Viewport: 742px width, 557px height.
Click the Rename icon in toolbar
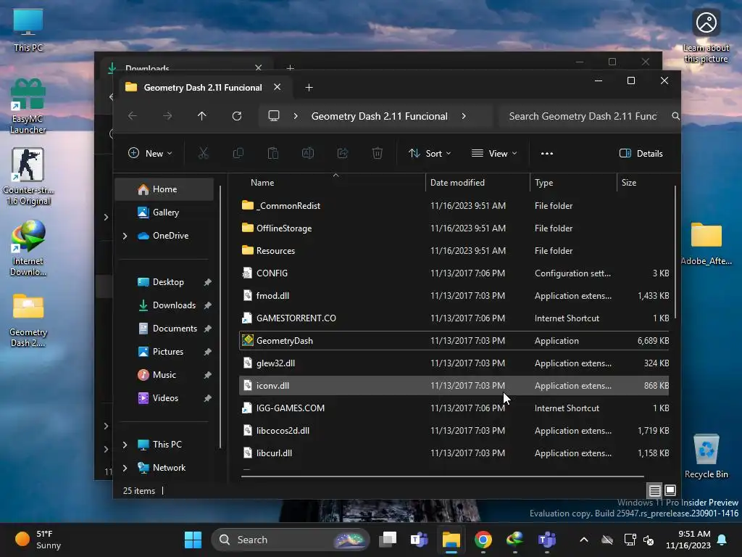click(x=308, y=154)
